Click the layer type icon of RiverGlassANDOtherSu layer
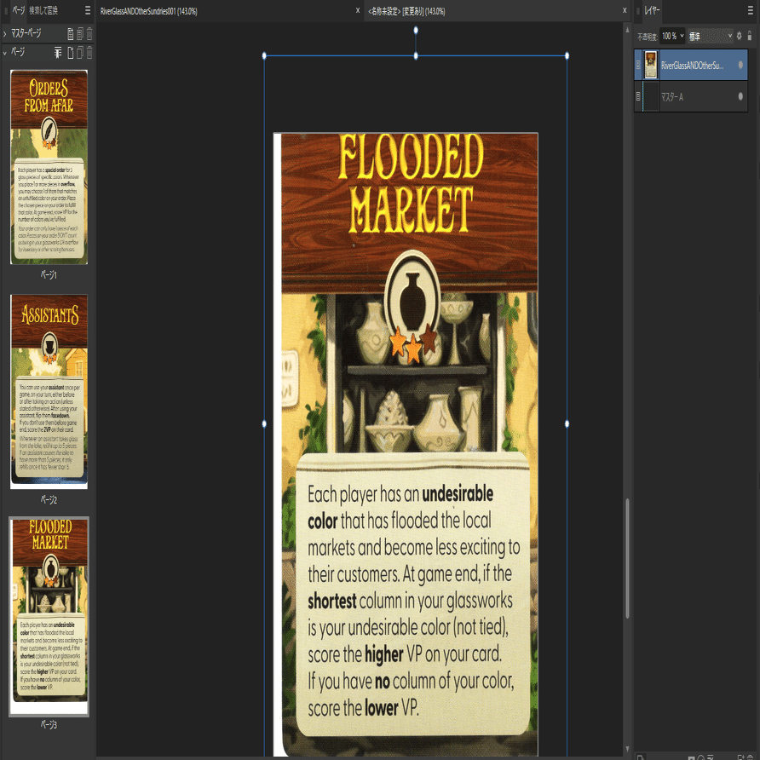Viewport: 760px width, 760px height. click(x=638, y=65)
